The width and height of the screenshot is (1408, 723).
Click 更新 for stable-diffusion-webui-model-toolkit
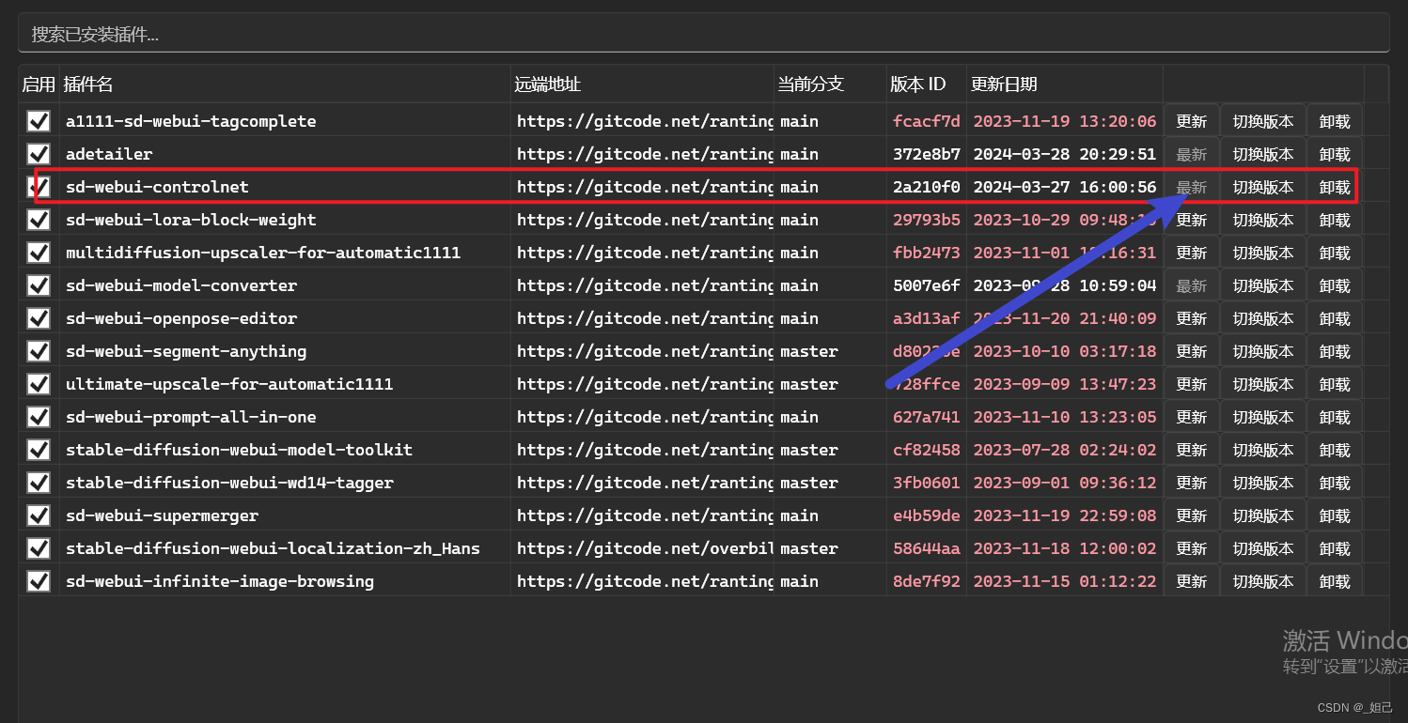click(x=1192, y=450)
